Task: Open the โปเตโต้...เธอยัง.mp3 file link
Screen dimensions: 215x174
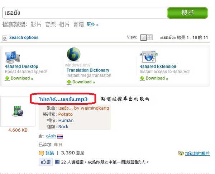Action: point(63,99)
